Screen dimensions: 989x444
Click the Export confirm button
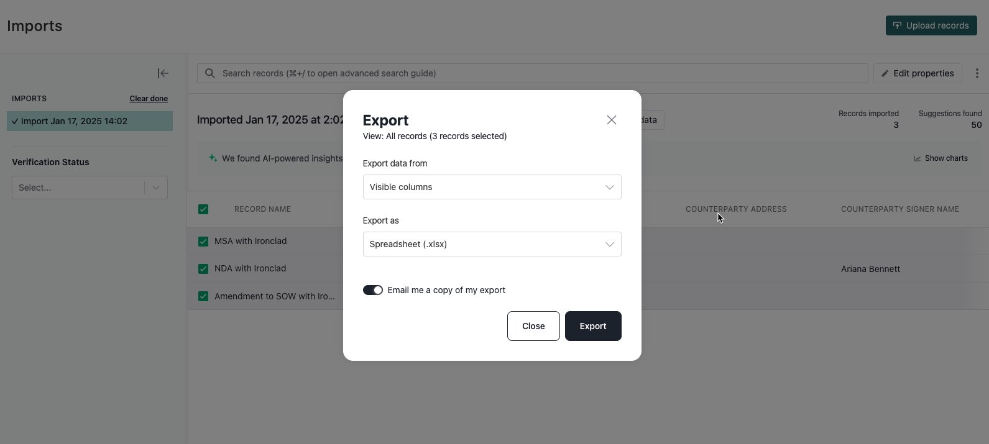pos(593,326)
